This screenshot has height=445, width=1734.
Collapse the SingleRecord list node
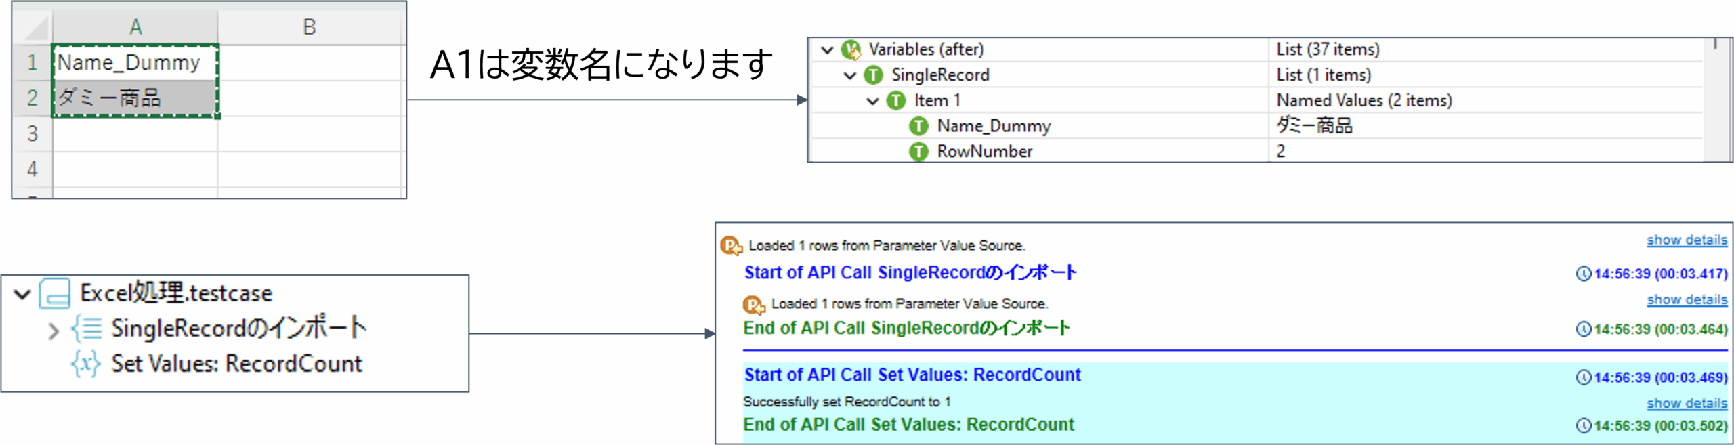coord(850,75)
